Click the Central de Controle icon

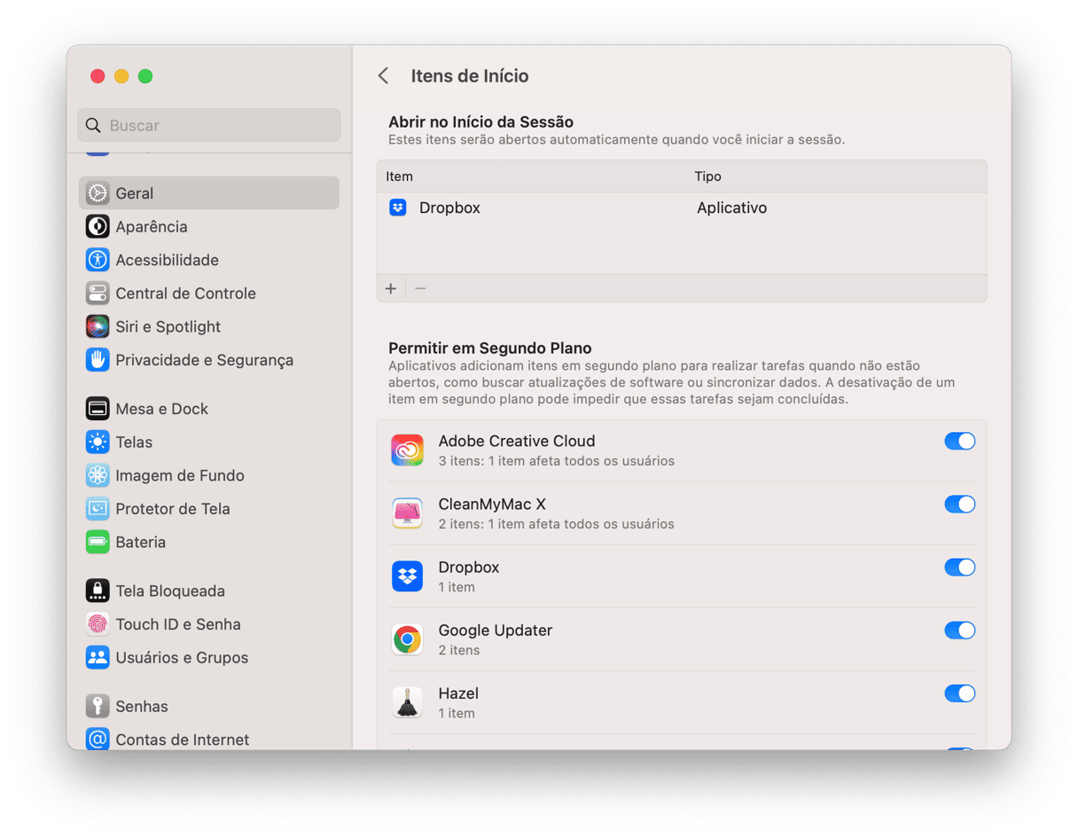point(98,294)
